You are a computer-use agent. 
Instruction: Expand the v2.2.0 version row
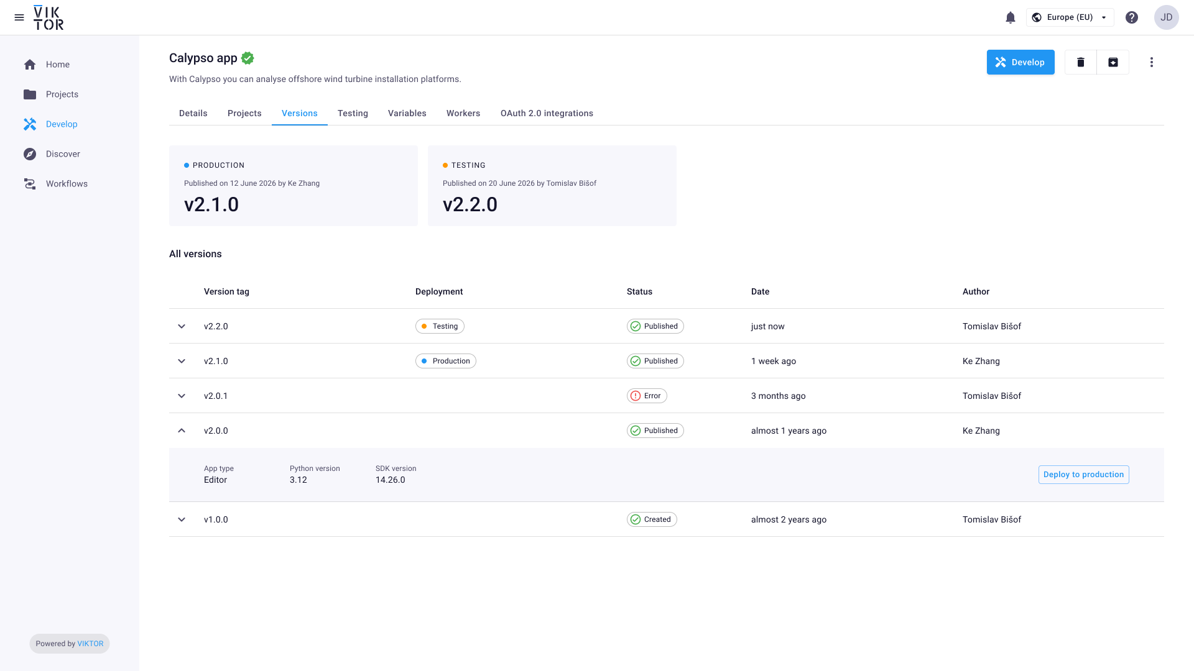coord(182,326)
